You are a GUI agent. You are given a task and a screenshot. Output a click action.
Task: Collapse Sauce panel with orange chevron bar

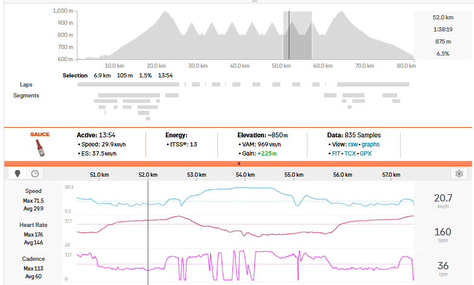238,163
